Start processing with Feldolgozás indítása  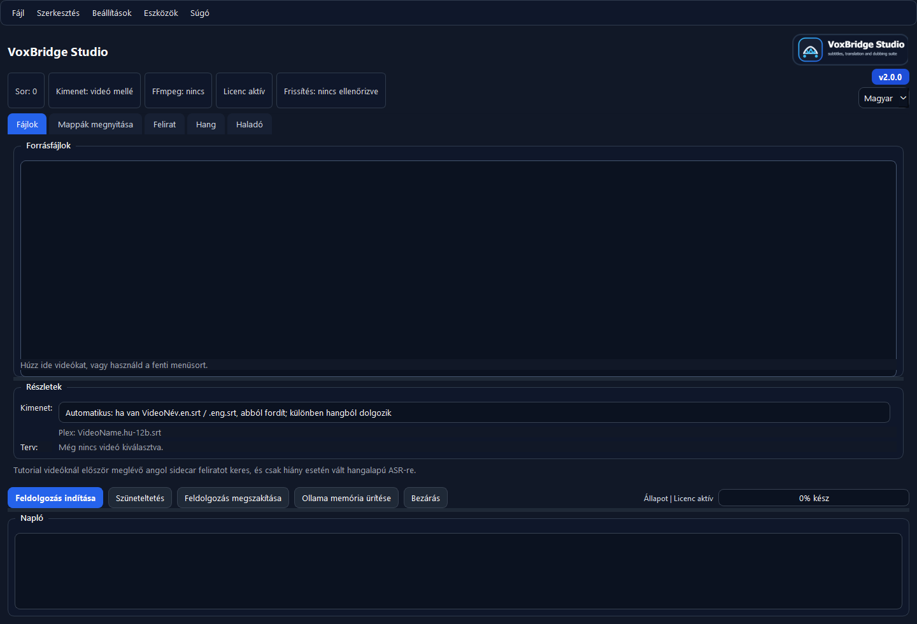55,497
